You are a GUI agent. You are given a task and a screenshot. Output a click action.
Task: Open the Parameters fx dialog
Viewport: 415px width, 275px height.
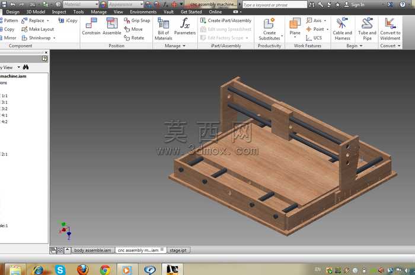coord(185,27)
